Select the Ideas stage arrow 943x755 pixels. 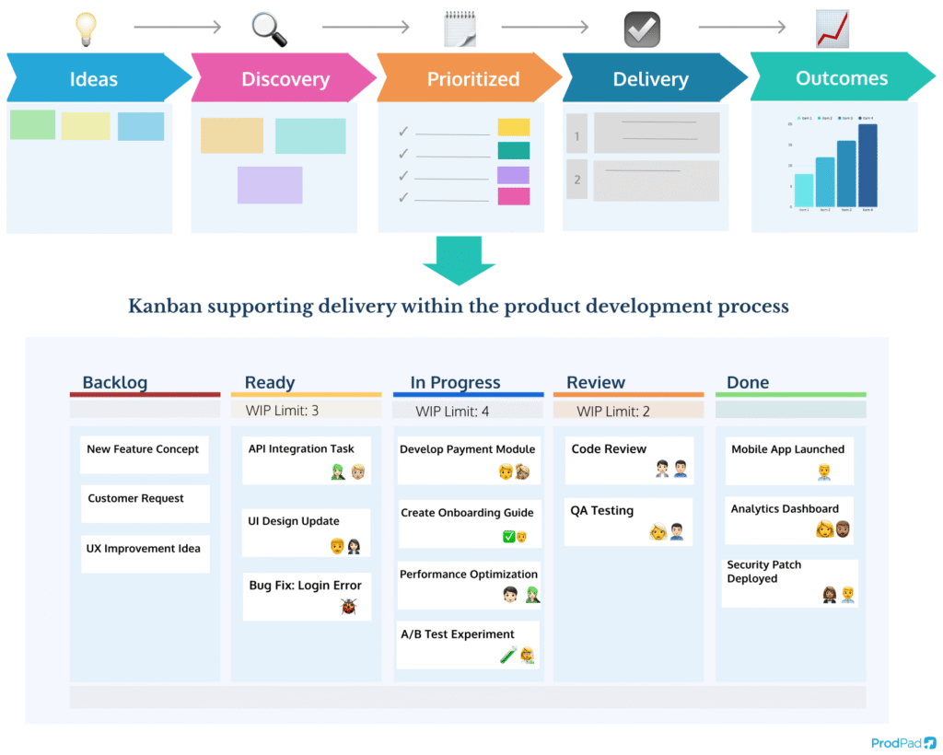pos(99,78)
